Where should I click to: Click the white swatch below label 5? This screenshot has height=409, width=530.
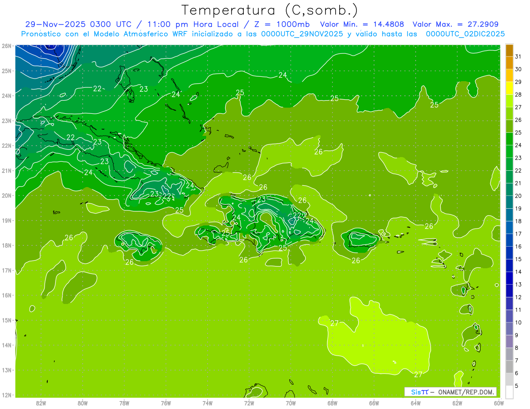(x=509, y=392)
